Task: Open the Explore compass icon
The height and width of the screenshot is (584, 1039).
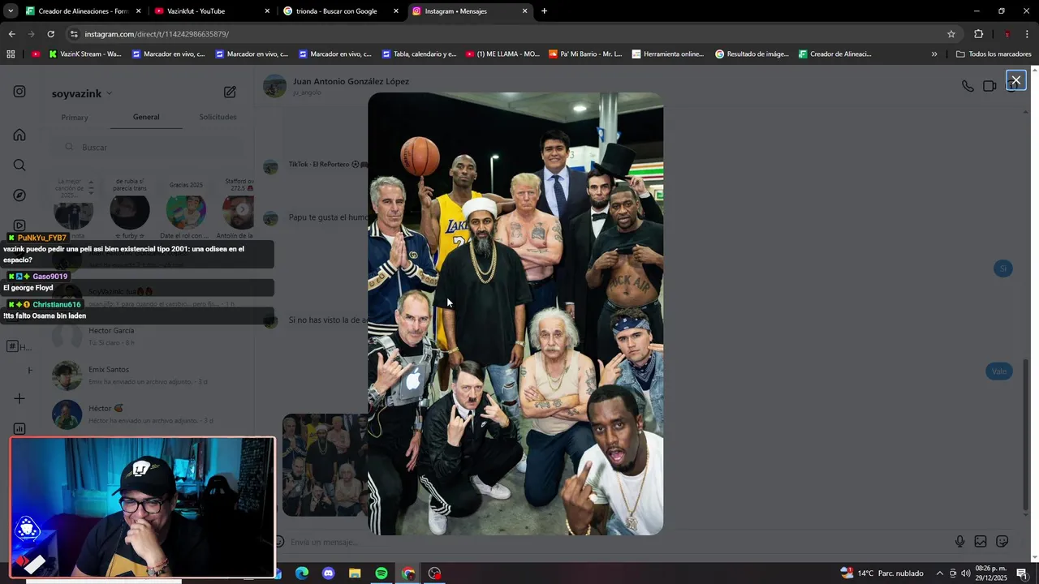Action: (19, 195)
